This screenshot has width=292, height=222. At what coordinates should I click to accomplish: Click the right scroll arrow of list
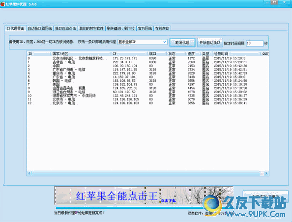(266, 173)
